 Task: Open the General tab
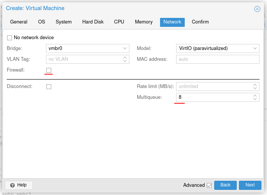tap(19, 22)
